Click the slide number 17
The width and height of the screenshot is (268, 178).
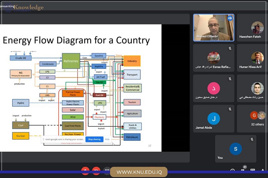point(150,146)
